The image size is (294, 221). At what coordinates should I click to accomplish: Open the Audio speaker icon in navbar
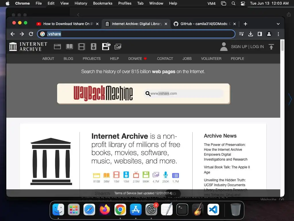tap(93, 46)
